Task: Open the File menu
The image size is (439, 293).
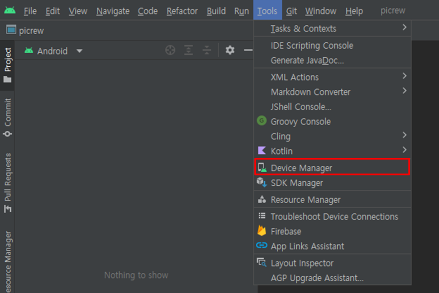Action: [x=30, y=11]
